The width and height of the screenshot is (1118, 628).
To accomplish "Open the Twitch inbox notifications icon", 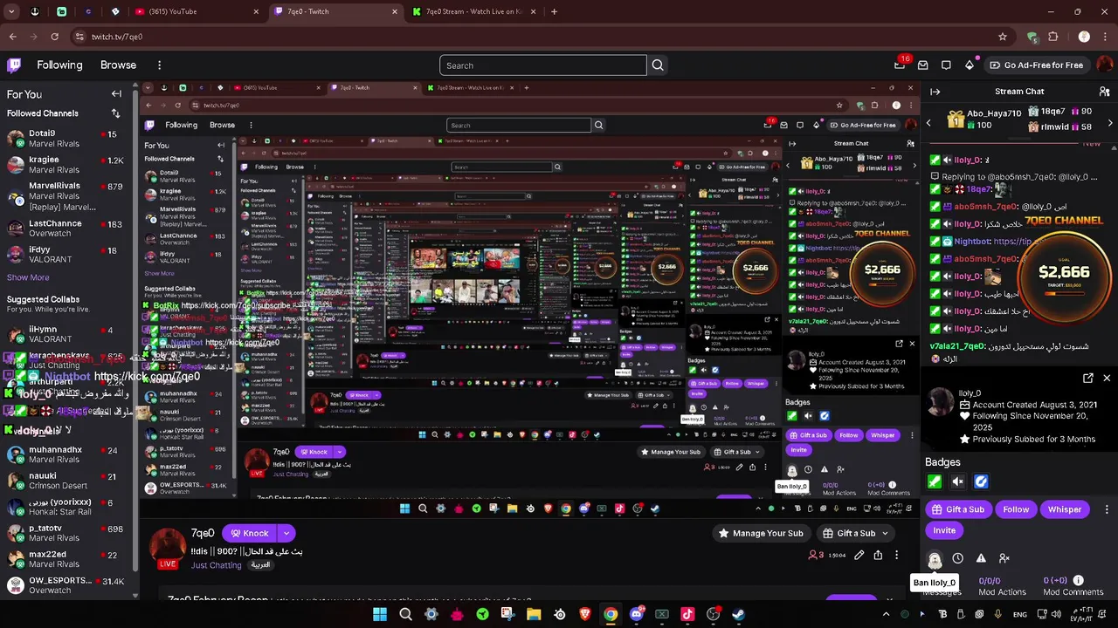I will click(923, 65).
